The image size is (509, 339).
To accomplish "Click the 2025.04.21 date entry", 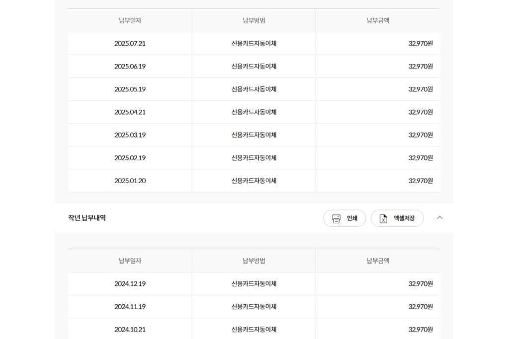I will coord(130,112).
